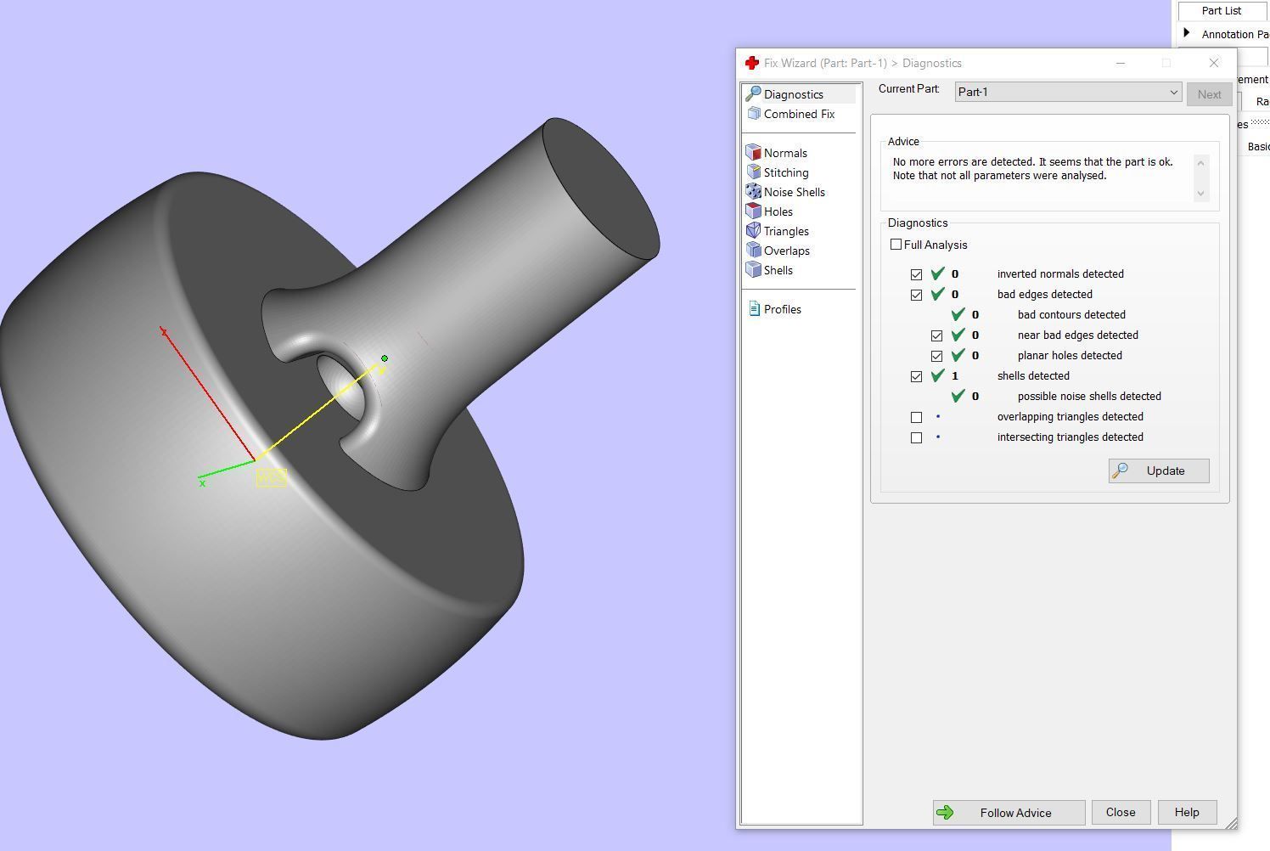This screenshot has height=851, width=1270.
Task: Switch to the Triangles page label
Action: point(786,231)
